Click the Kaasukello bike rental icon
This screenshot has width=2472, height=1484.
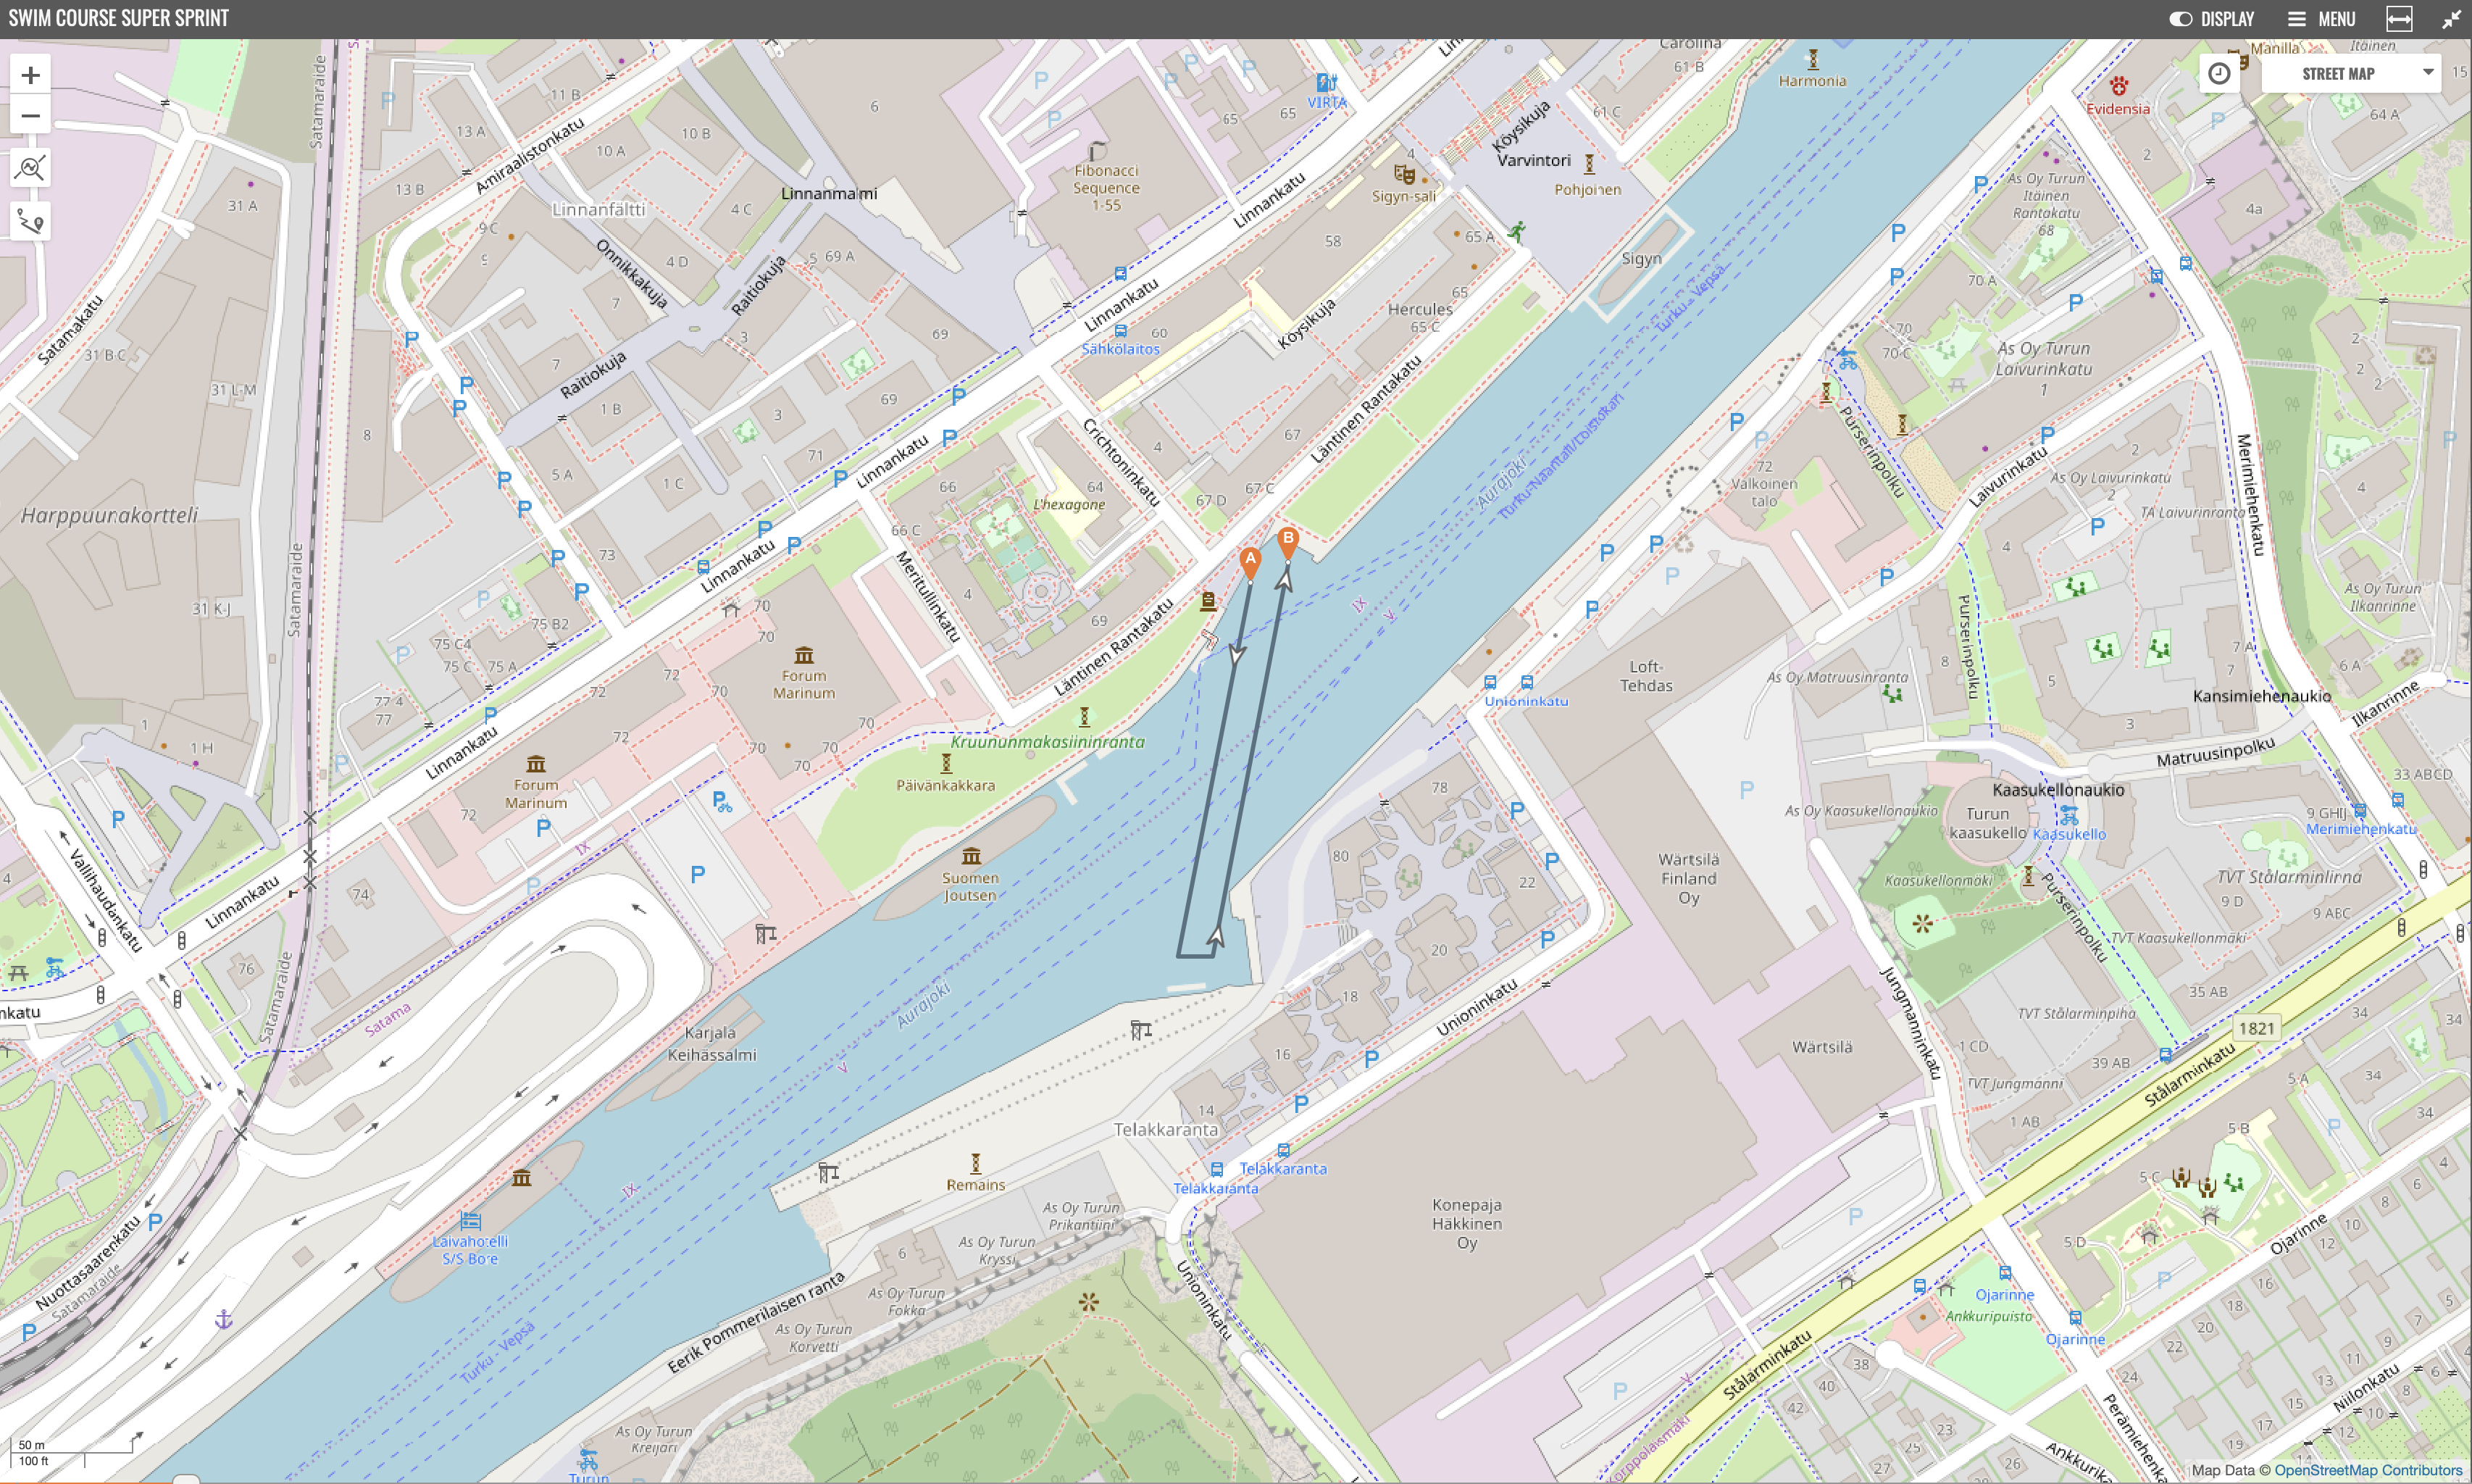pyautogui.click(x=2068, y=816)
